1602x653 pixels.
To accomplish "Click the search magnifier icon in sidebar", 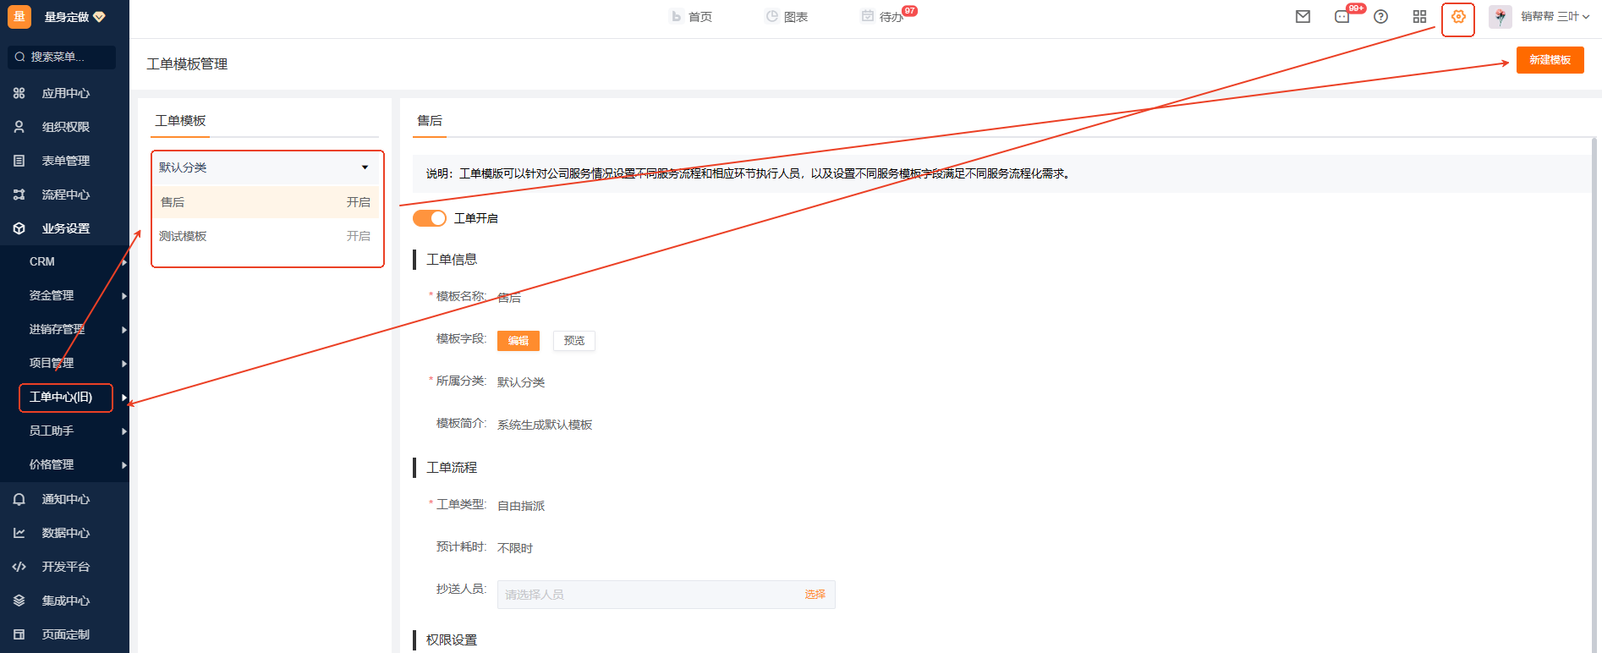I will (19, 57).
